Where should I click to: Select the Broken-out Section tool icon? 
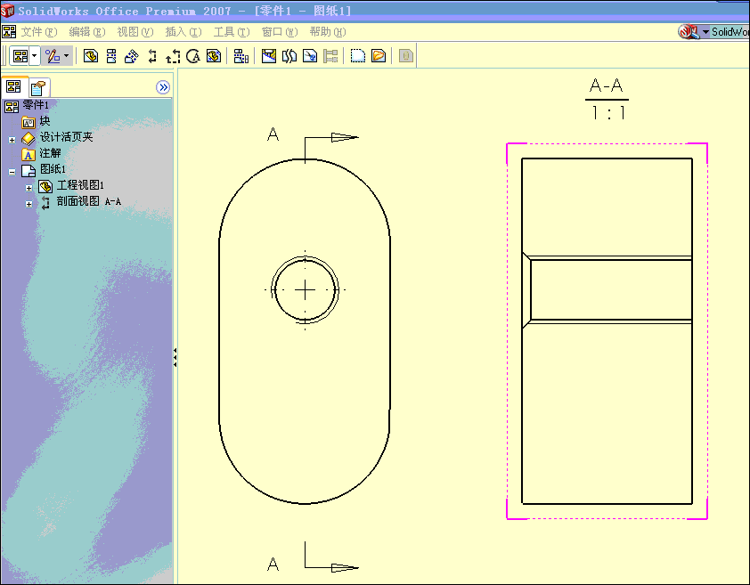click(269, 56)
